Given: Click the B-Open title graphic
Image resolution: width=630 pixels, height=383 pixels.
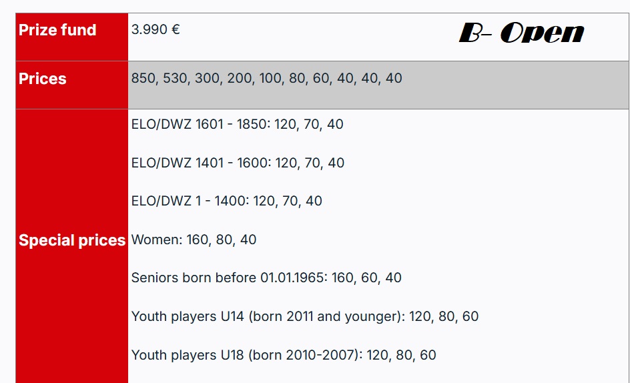Looking at the screenshot, I should click(521, 33).
